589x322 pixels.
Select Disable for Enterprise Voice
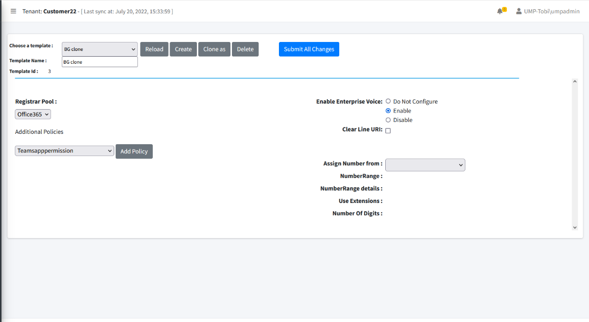tap(388, 120)
